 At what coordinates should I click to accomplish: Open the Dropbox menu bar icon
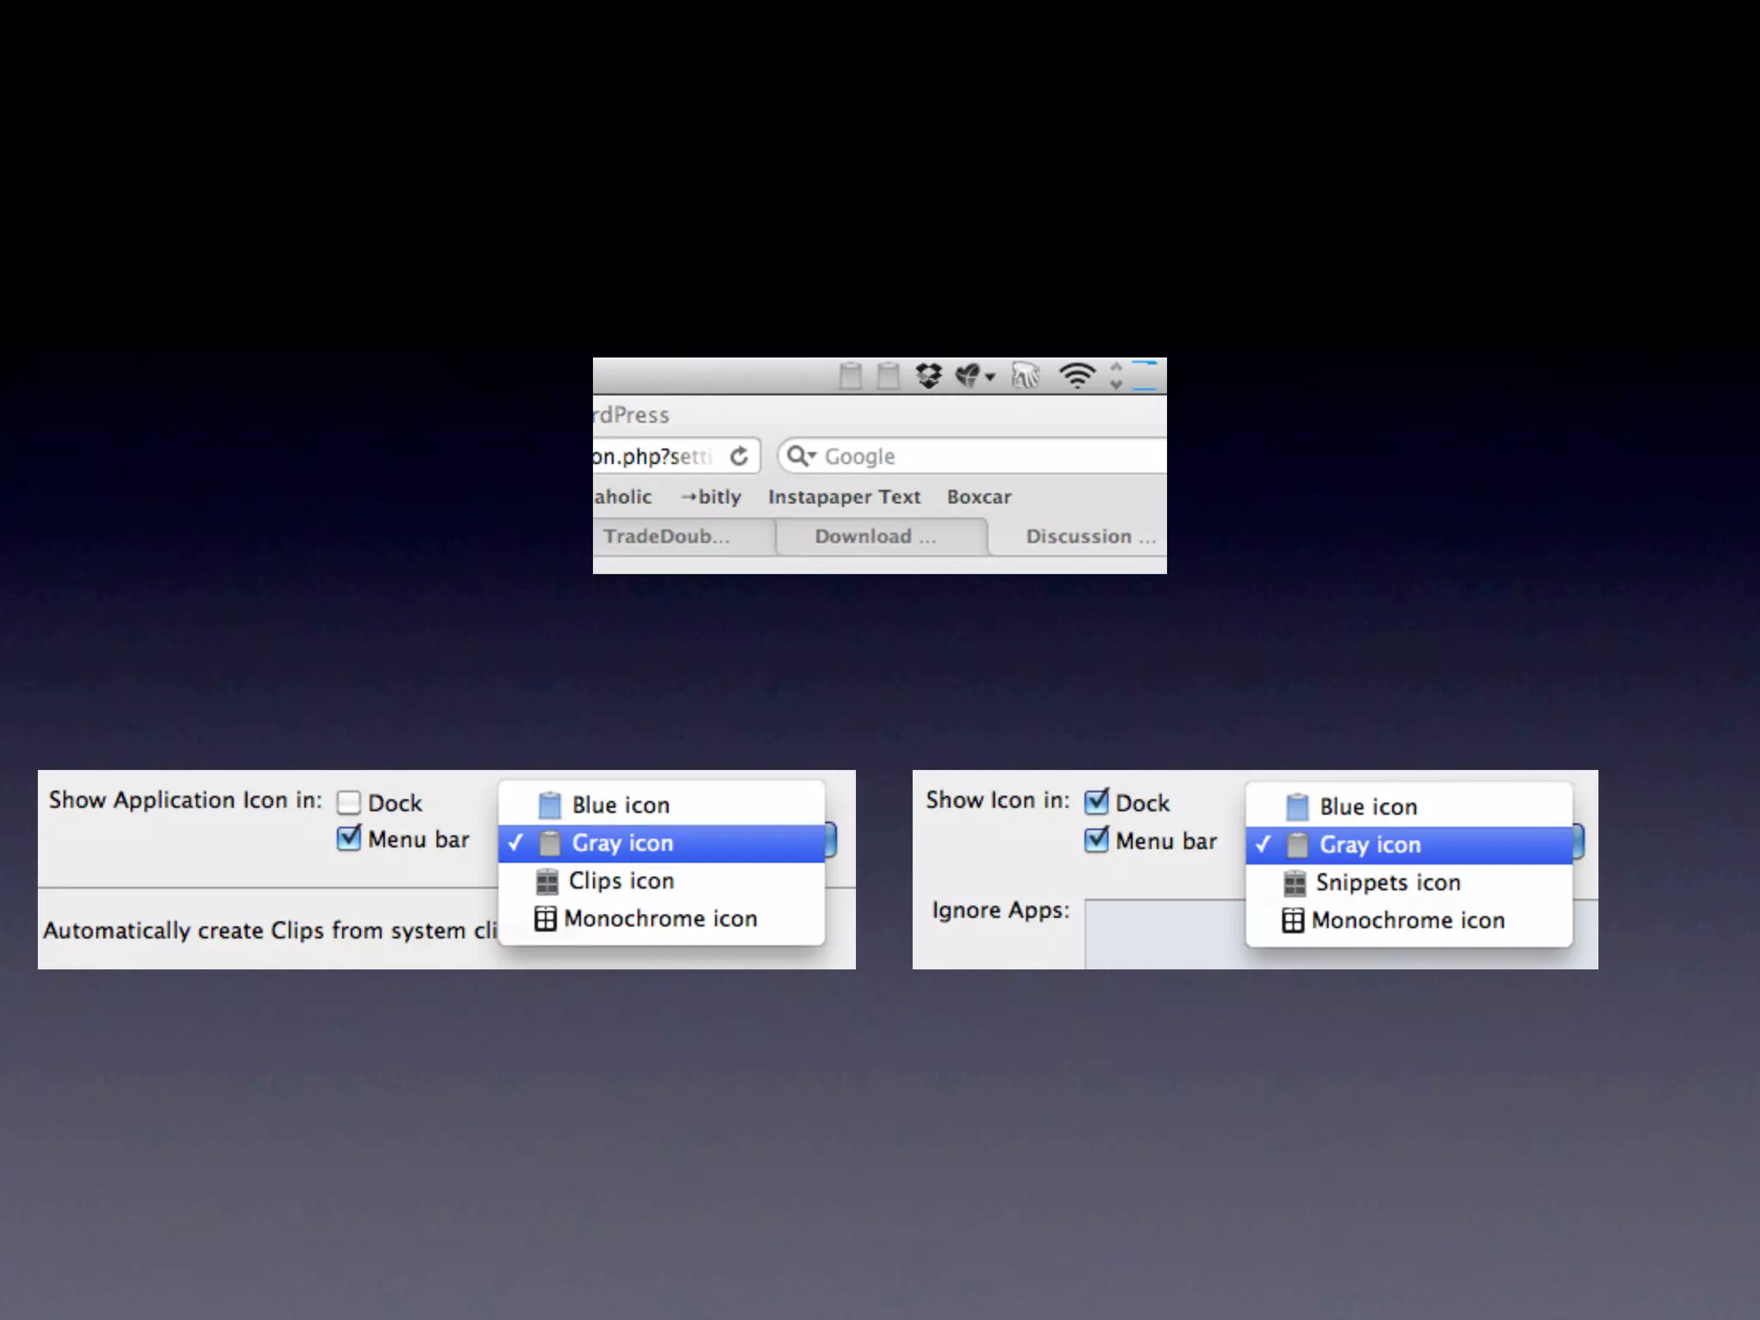928,376
